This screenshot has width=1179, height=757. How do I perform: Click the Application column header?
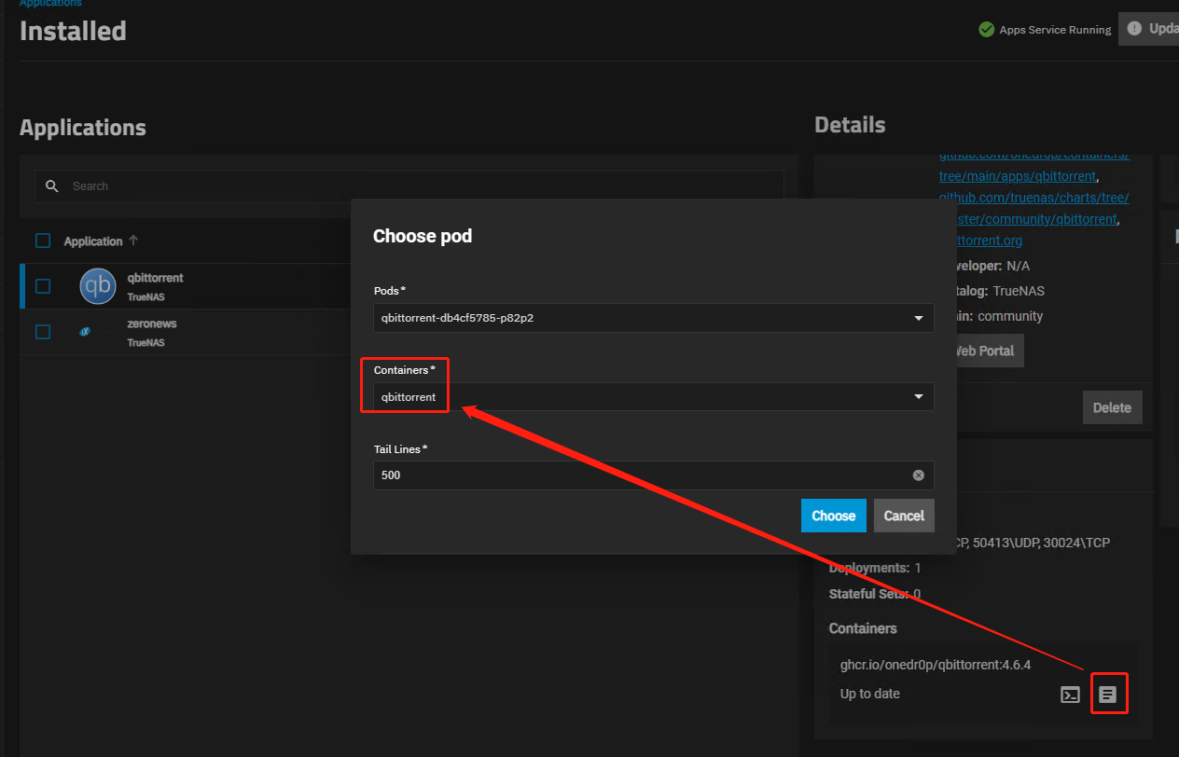click(x=93, y=241)
